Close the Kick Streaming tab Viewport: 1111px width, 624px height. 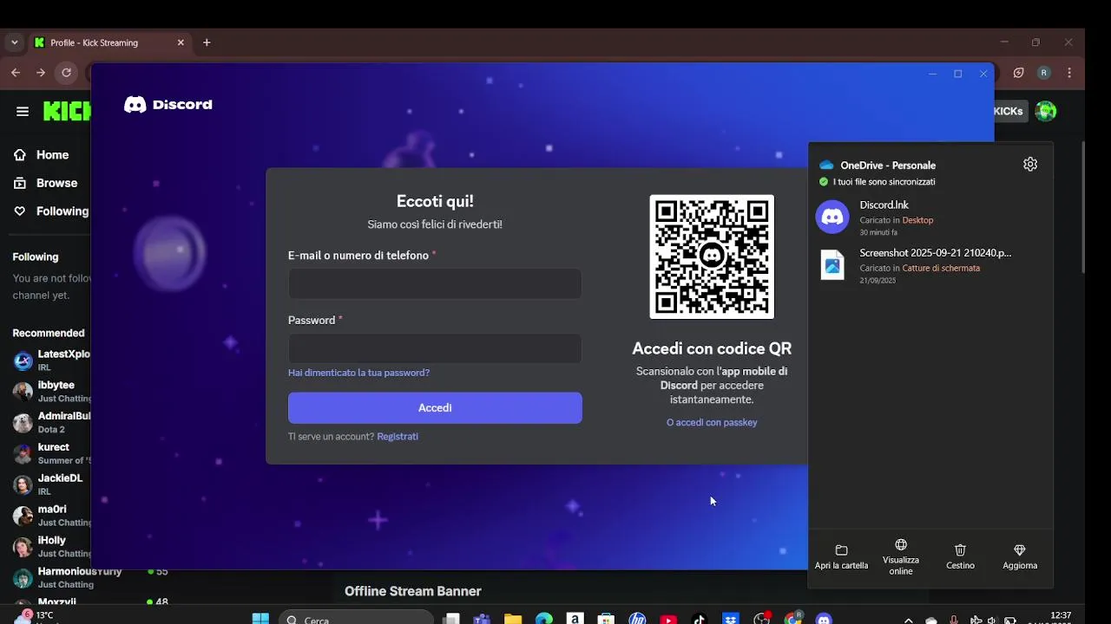pos(181,42)
